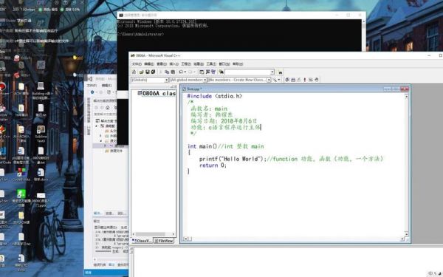Screen dimensions: 443x277
Task: Click the Open file toolbar icon
Action: (x=142, y=72)
